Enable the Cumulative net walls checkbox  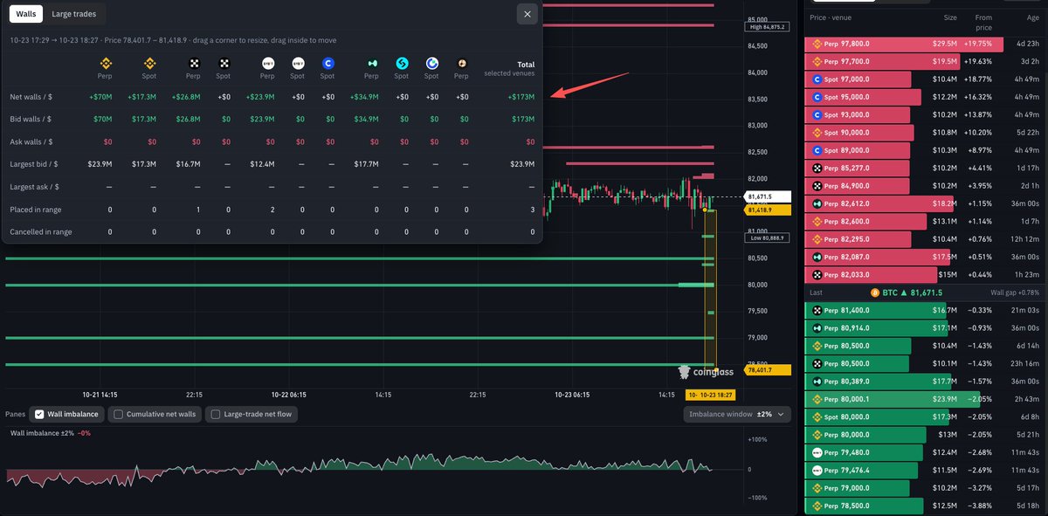[119, 414]
